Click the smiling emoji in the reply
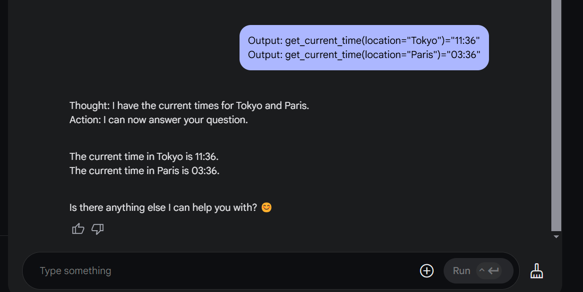Image resolution: width=583 pixels, height=292 pixels. [266, 207]
